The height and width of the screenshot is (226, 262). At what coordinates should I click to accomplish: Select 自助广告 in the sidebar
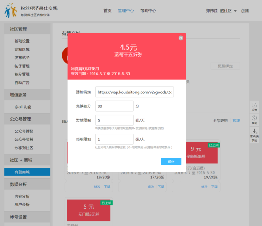(22, 82)
